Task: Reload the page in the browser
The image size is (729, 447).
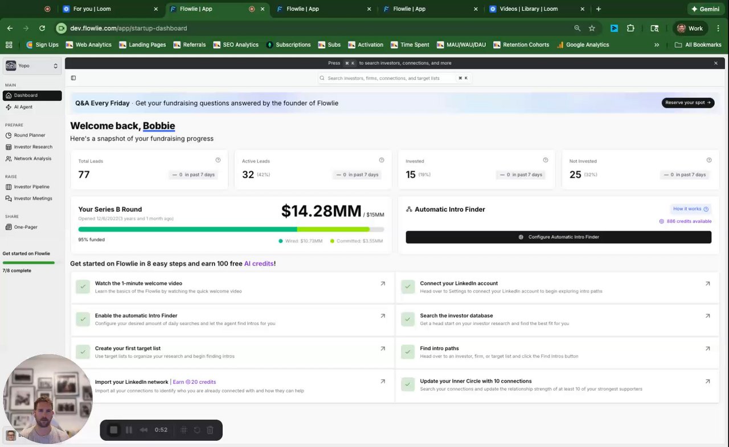Action: 42,28
